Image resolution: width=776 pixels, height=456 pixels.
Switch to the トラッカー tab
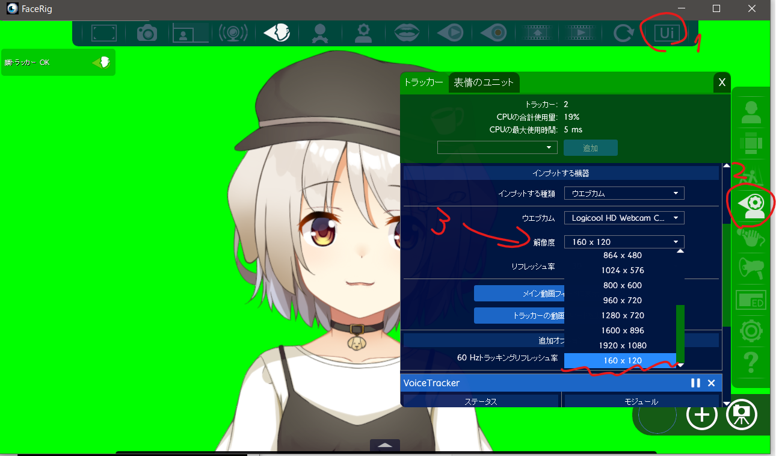pyautogui.click(x=423, y=82)
